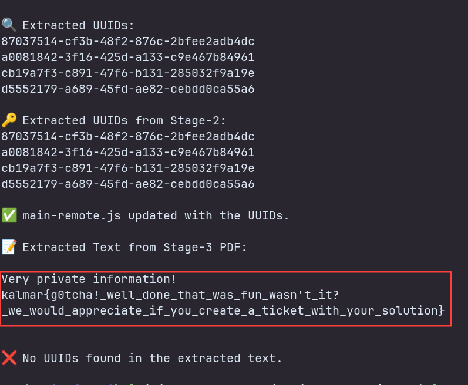Screen dimensions: 468x385
Task: Click the "Very private information!" line
Action: pos(89,279)
